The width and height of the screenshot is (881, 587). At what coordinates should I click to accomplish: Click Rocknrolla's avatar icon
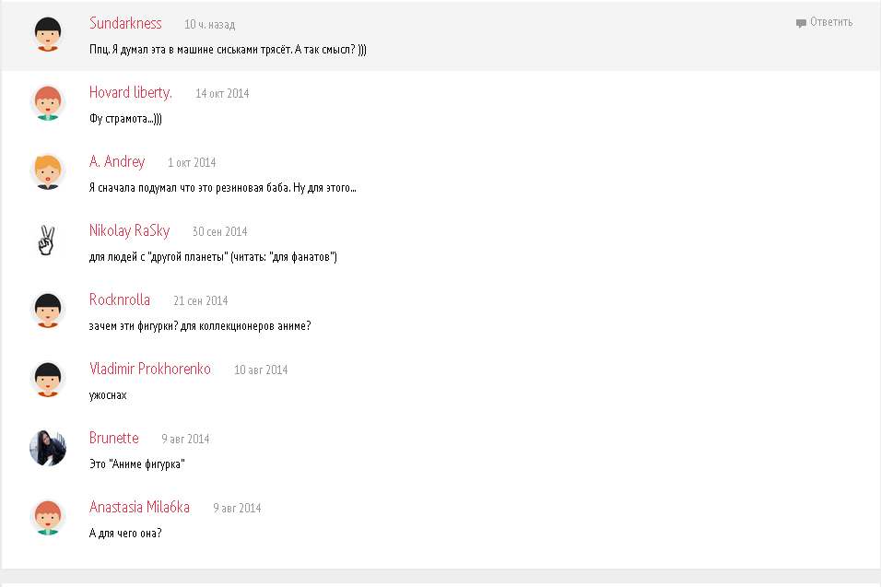tap(48, 310)
